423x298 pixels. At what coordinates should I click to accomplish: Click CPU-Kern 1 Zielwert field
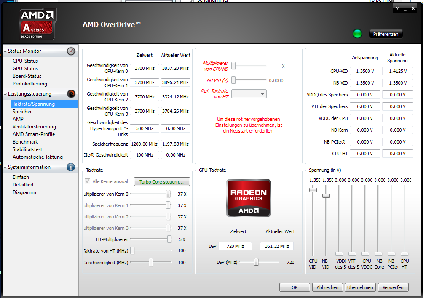coord(145,82)
